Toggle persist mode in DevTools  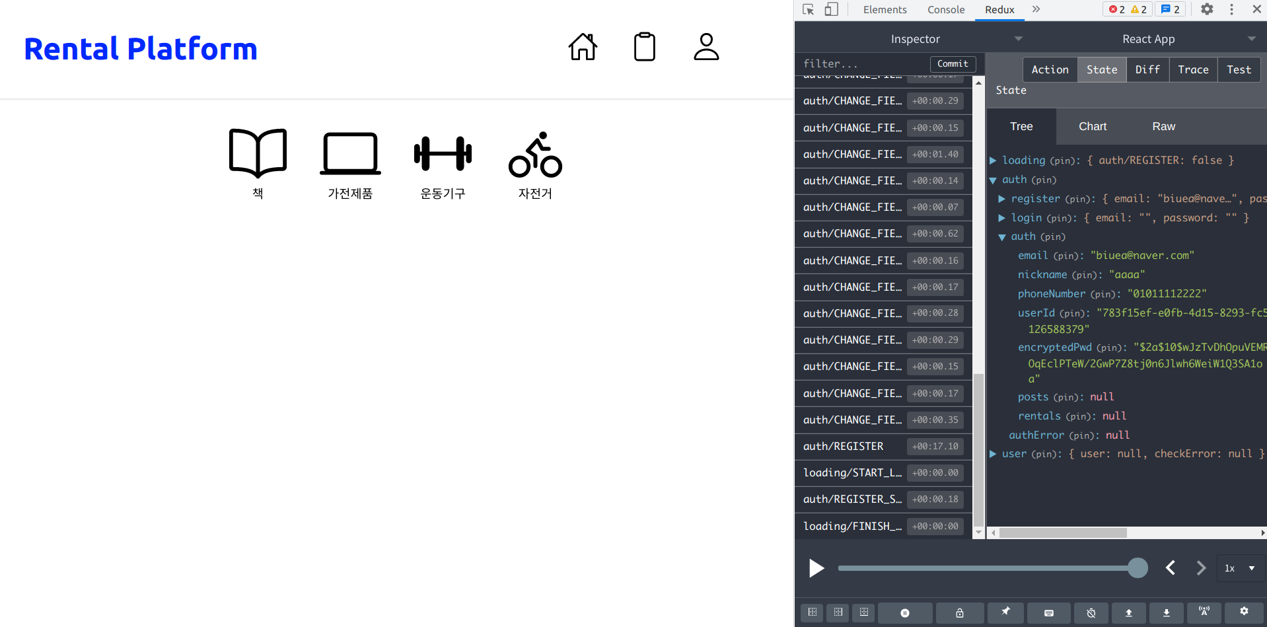1091,613
